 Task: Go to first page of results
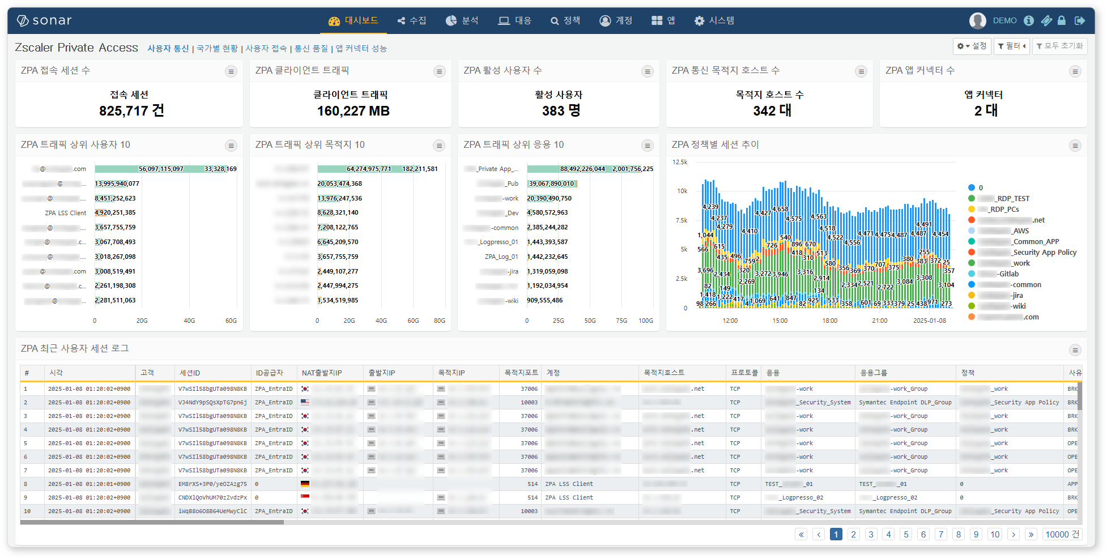(801, 534)
